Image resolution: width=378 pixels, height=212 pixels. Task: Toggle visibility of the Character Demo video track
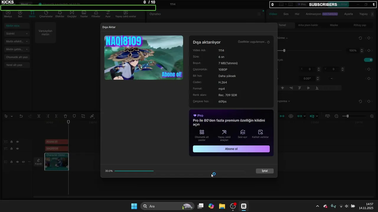17,162
